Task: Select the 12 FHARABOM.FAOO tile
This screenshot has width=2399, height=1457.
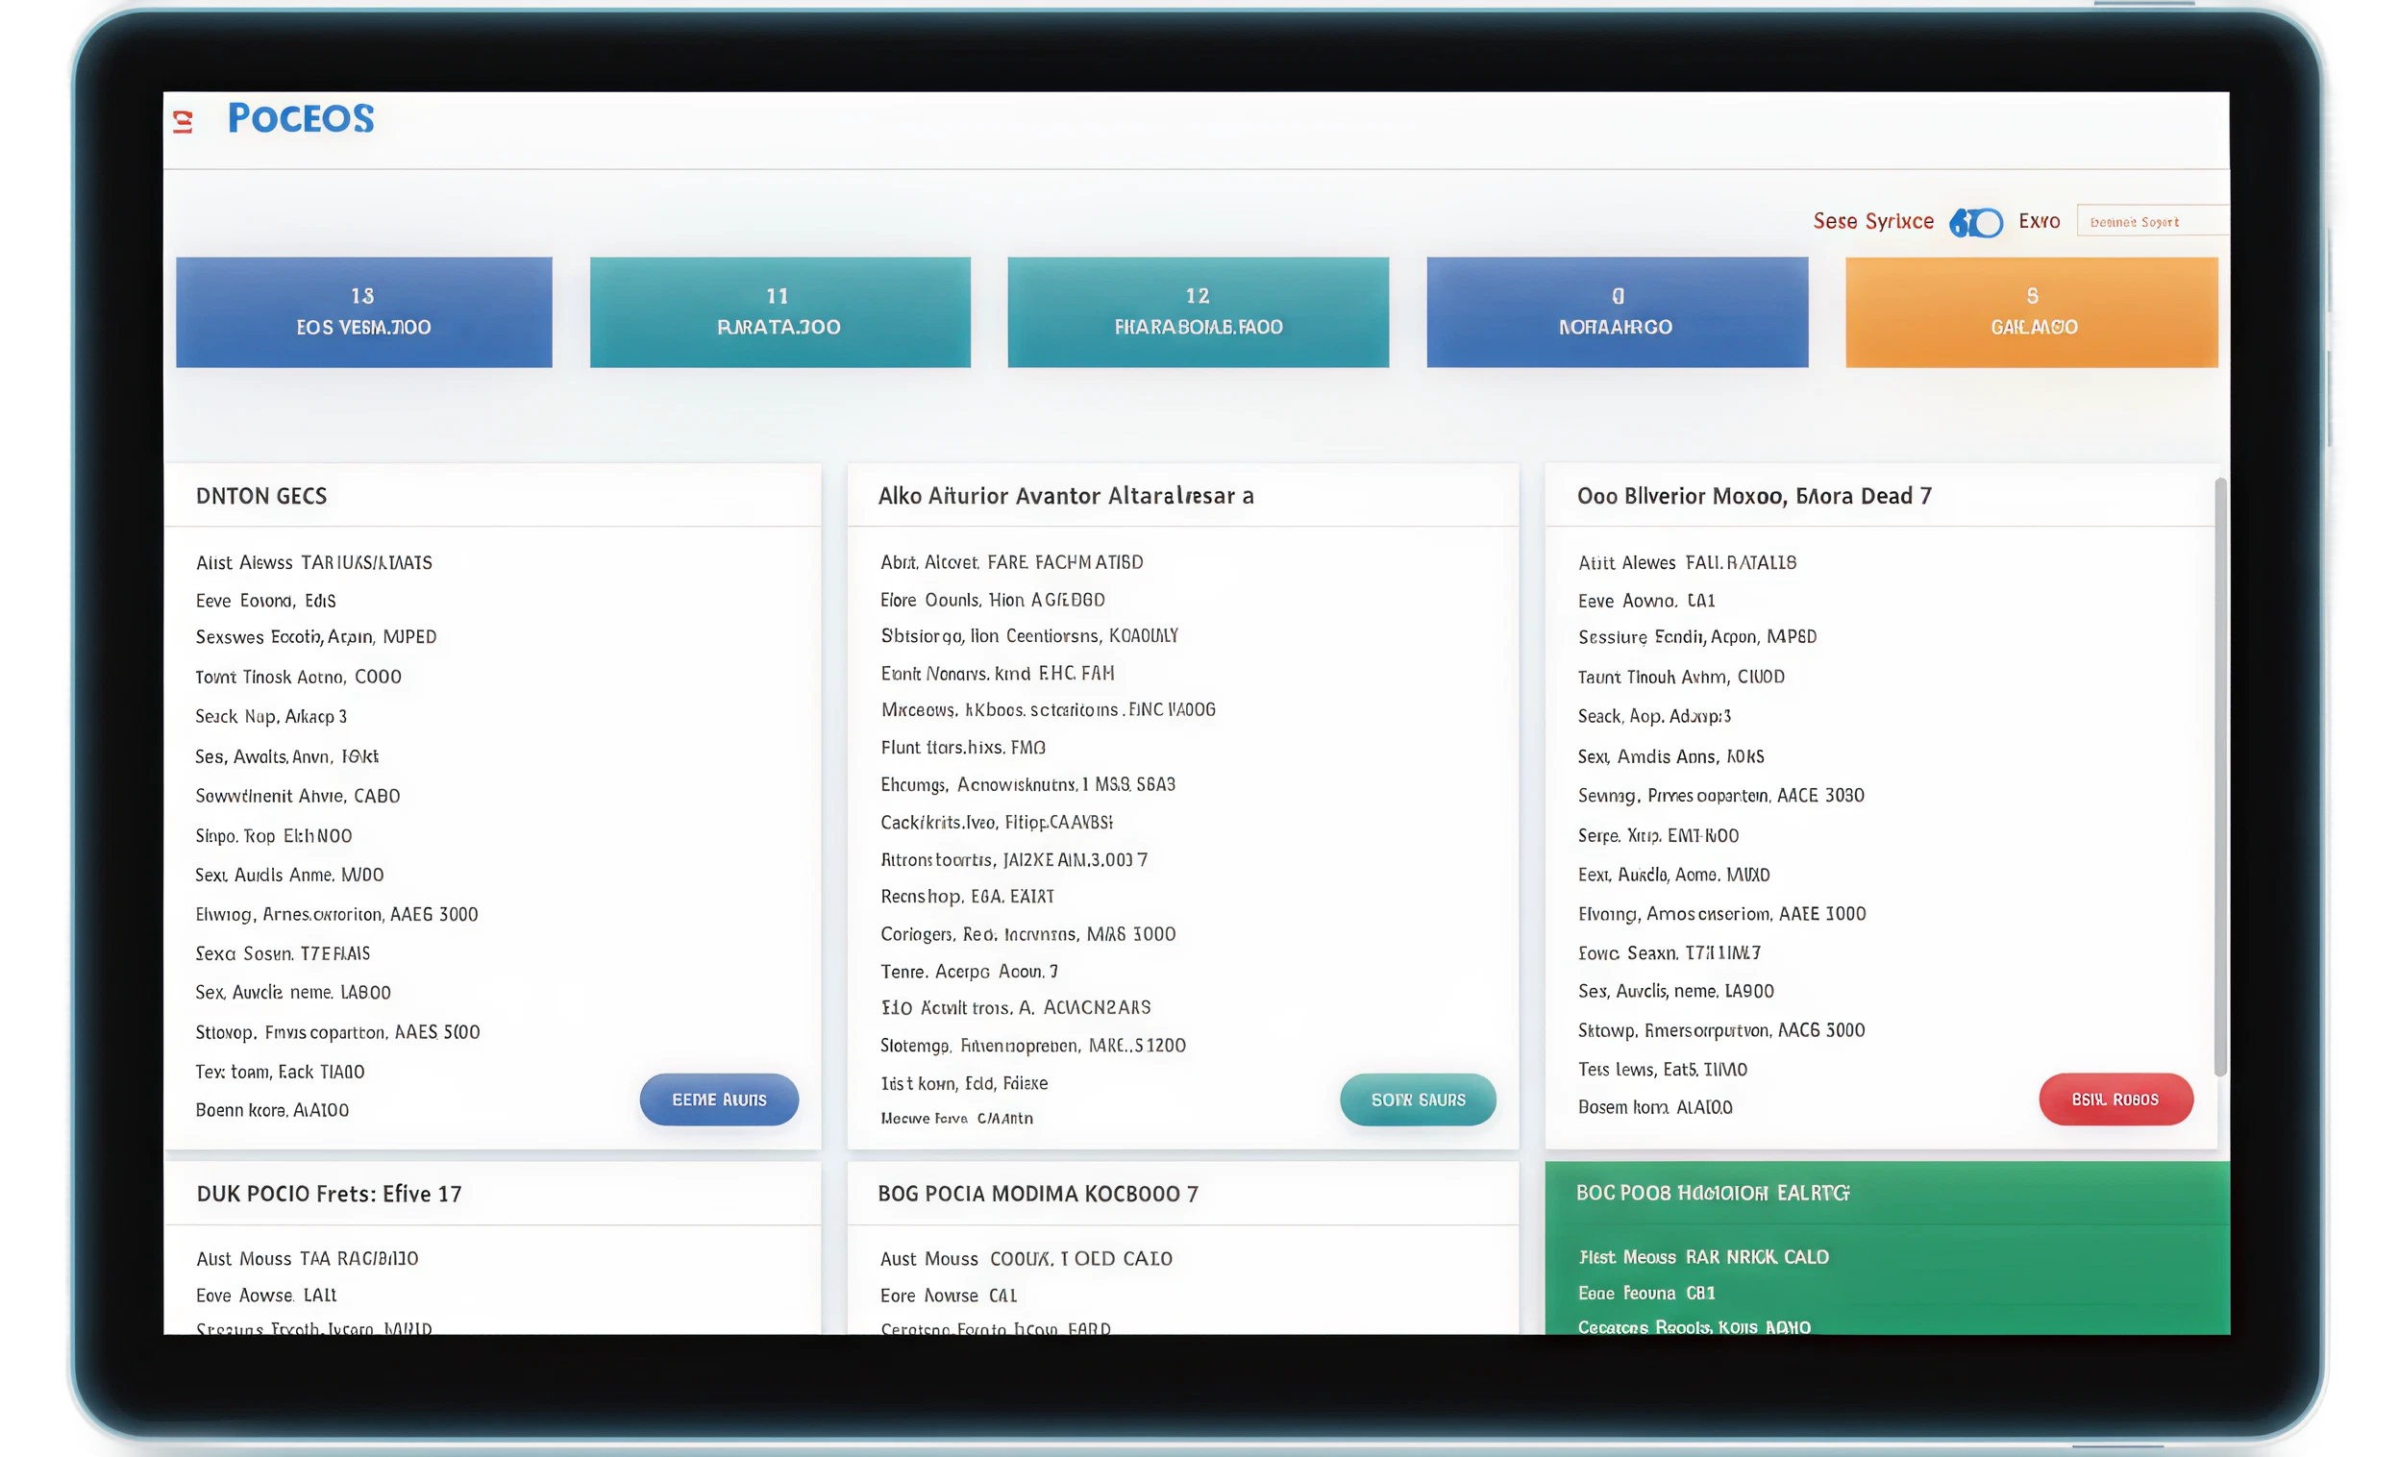Action: click(1198, 311)
